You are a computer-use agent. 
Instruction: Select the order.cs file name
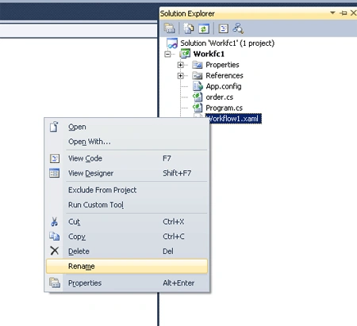220,97
